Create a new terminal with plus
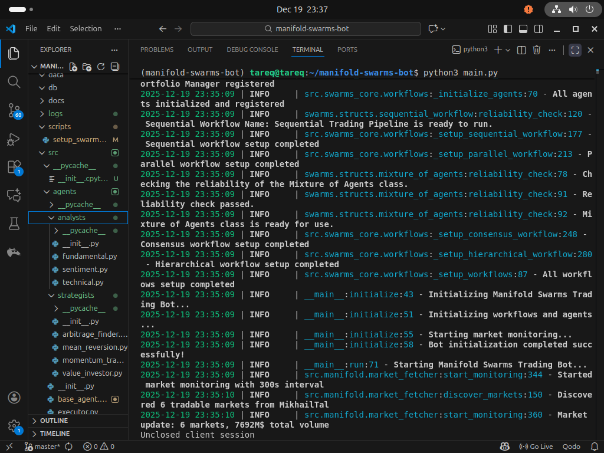Viewport: 604px width, 453px height. click(x=498, y=50)
